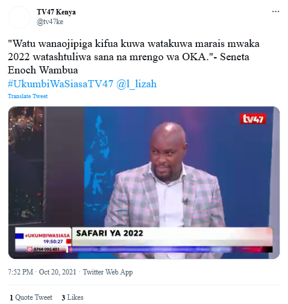Click the Seneta Enoch Wambua text
This screenshot has width=288, height=304.
[x=128, y=63]
